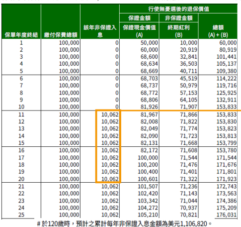Viewport: 241px width, 227px height.
Task: Click the 保證現金價值 (A) header
Action: click(x=139, y=31)
